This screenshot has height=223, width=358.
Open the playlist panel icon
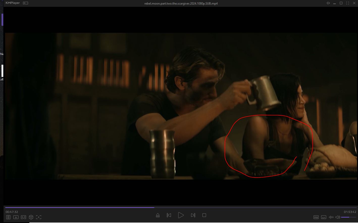click(8, 217)
